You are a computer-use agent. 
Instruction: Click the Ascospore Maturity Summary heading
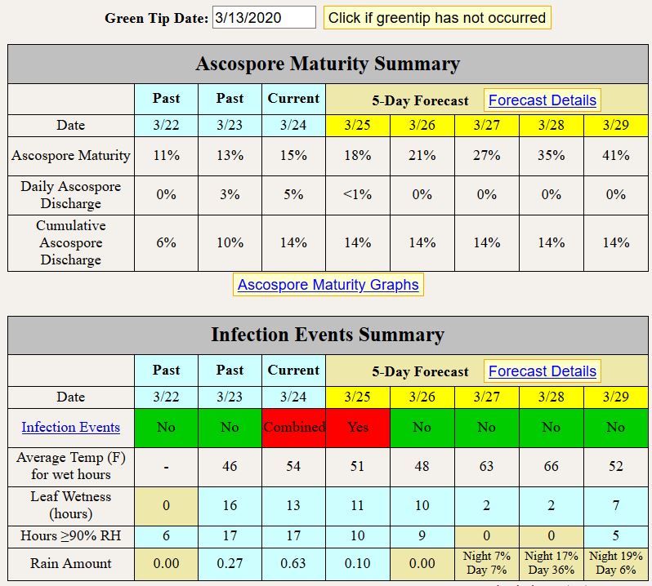click(x=328, y=64)
